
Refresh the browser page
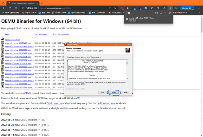(x=10, y=8)
